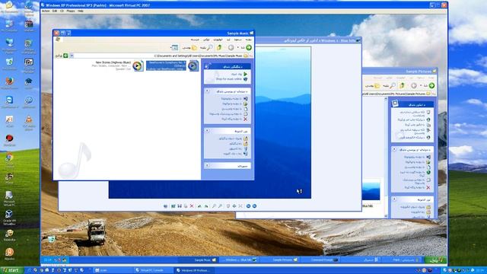Collapse the Music Tasks header in Sample Music

pos(228,66)
